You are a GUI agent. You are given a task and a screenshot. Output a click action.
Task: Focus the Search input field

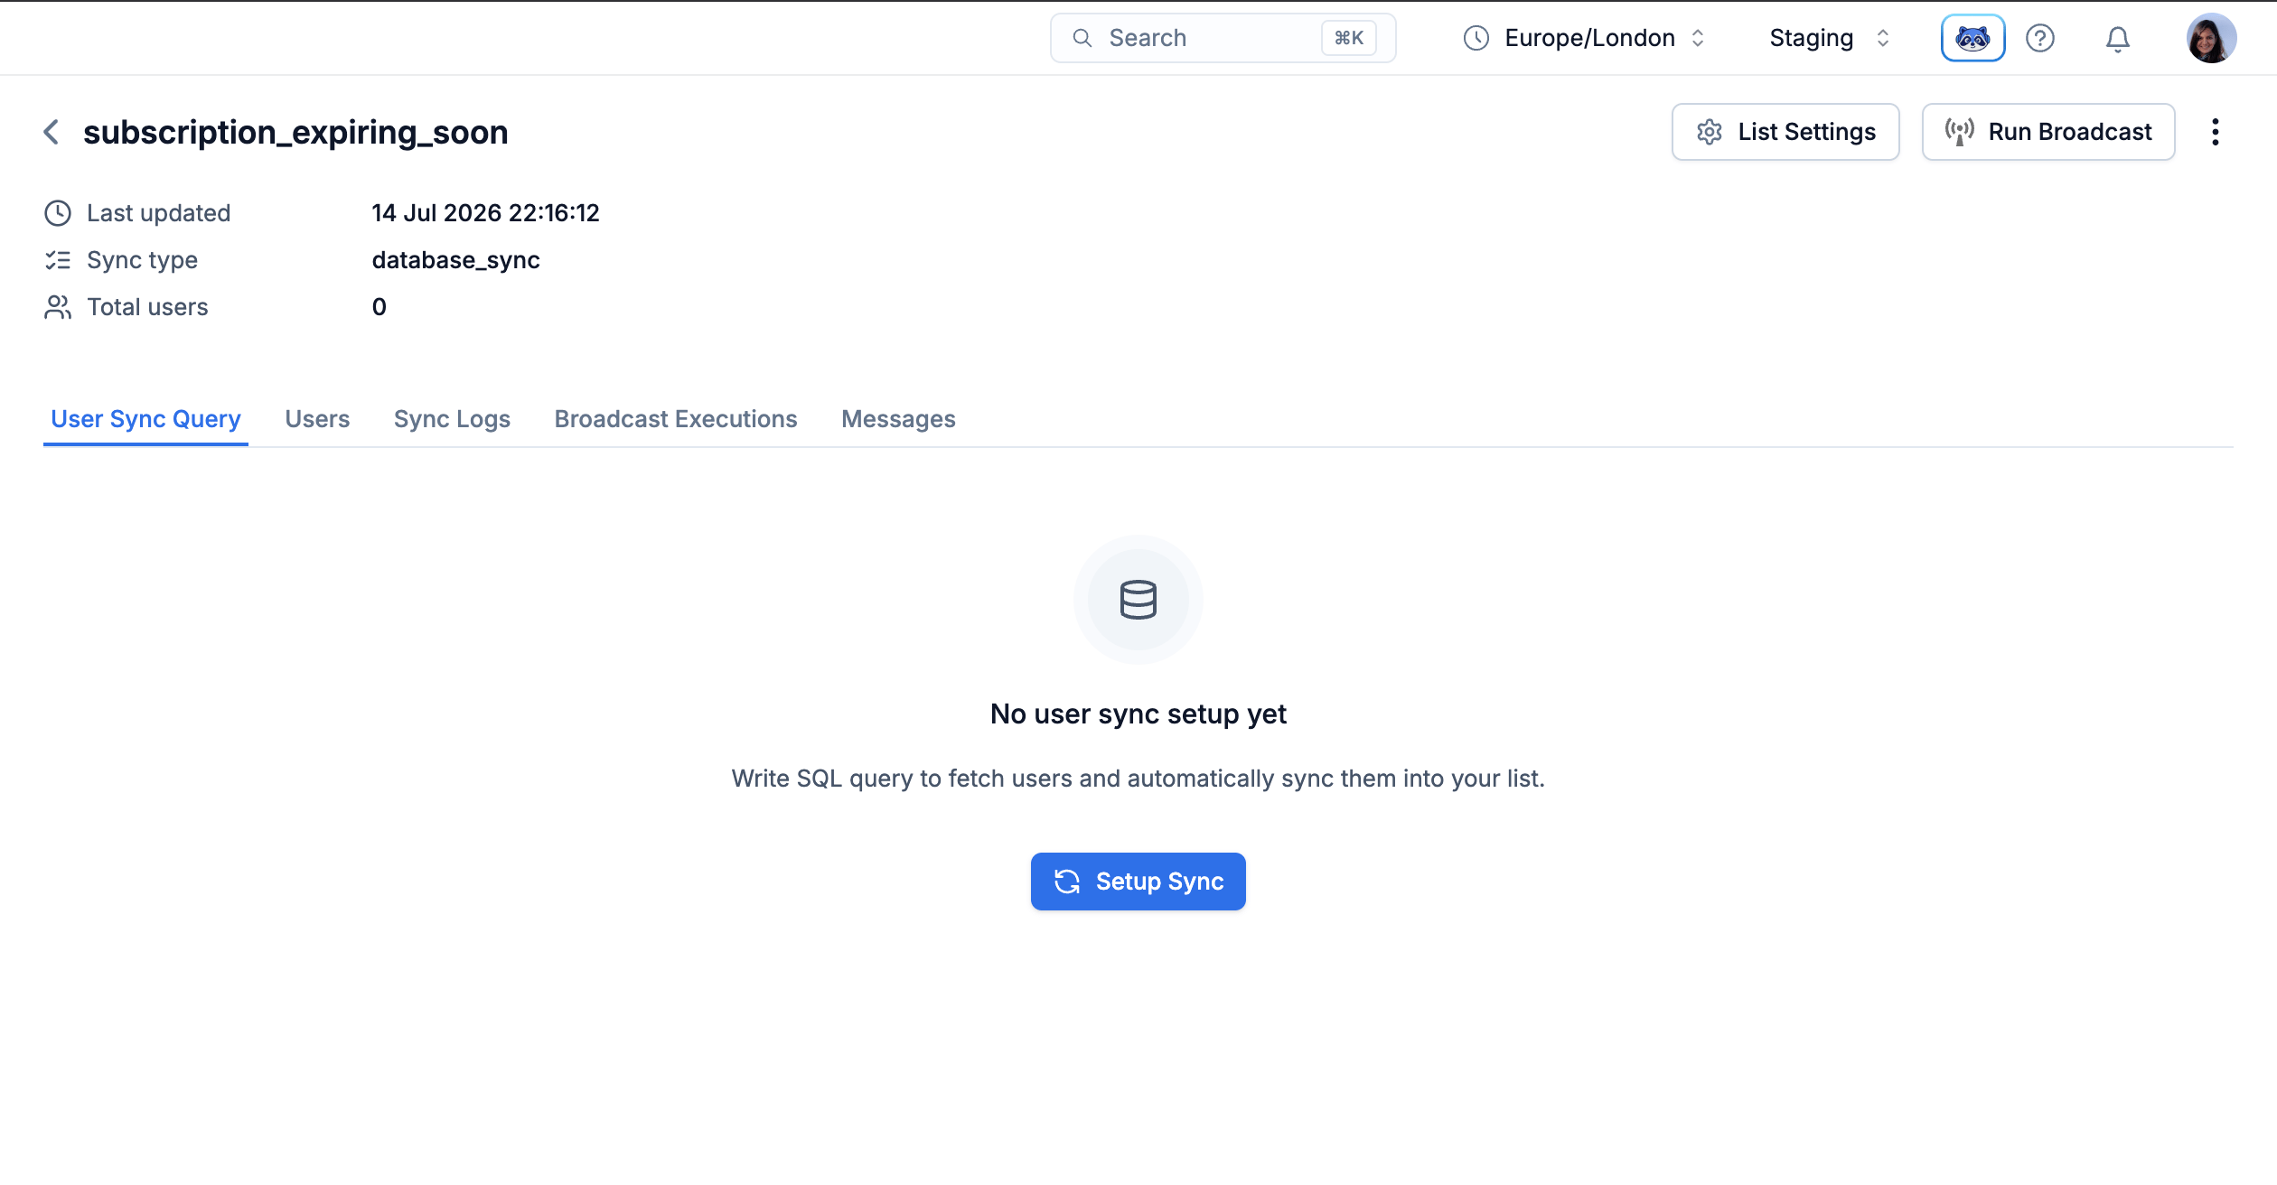coord(1223,38)
